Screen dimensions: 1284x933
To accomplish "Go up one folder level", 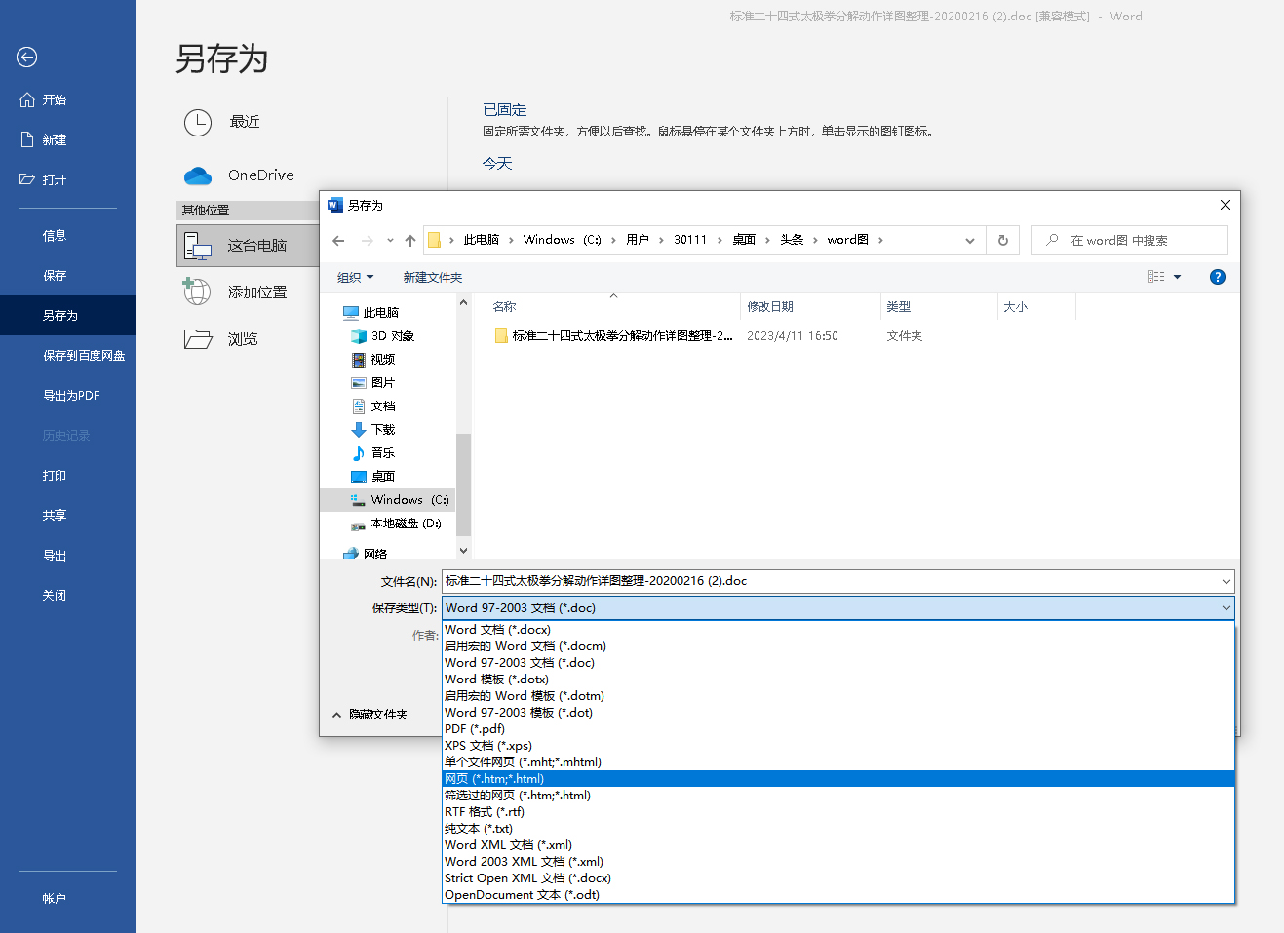I will click(x=410, y=241).
